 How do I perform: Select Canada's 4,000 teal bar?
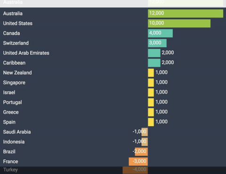pyautogui.click(x=160, y=33)
